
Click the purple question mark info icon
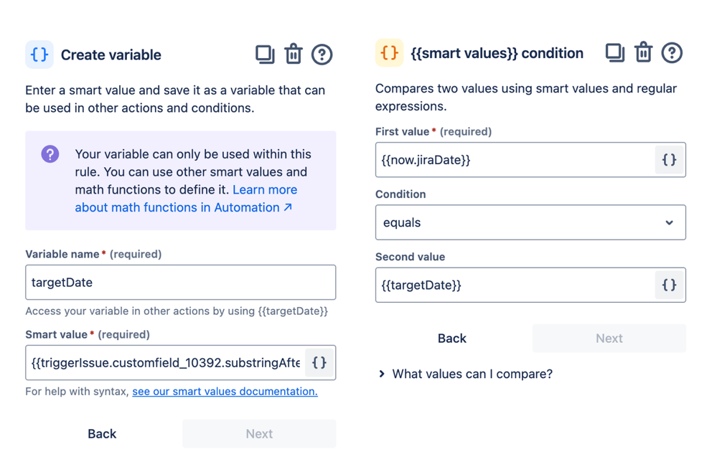click(50, 154)
